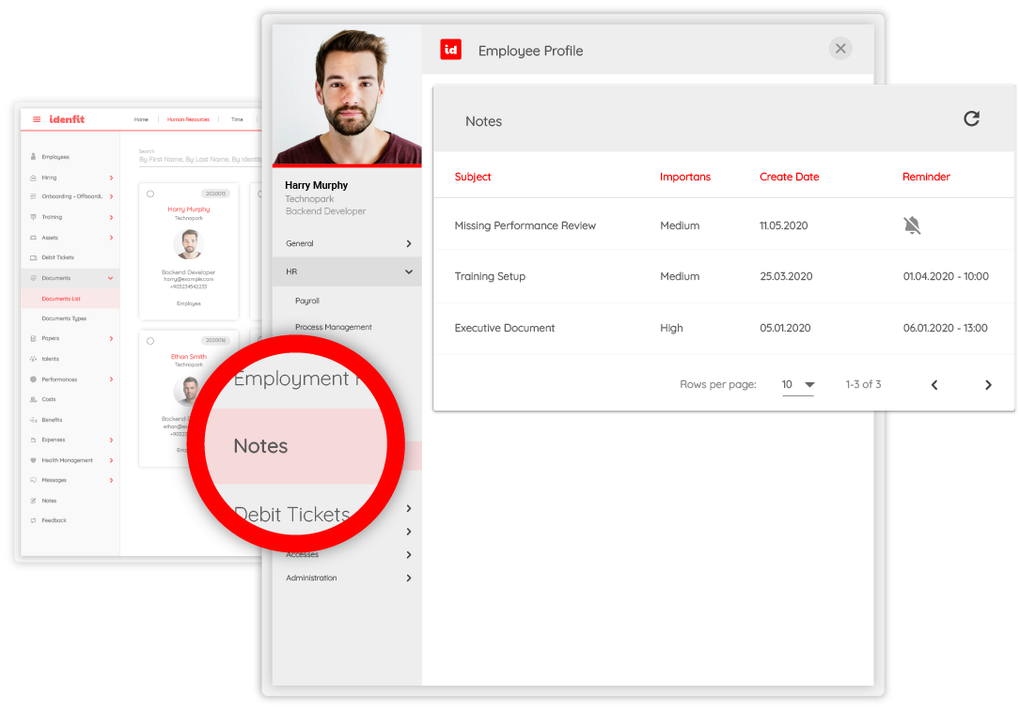Viewport: 1019px width, 711px height.
Task: Expand the Accesses section chevron
Action: [x=409, y=554]
